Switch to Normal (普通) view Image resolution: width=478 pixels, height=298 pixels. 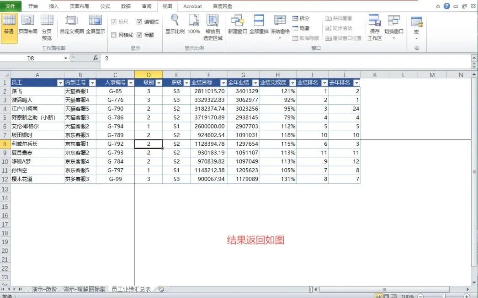pos(9,28)
